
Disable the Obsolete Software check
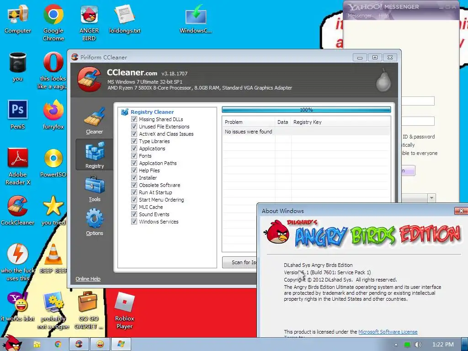click(134, 185)
